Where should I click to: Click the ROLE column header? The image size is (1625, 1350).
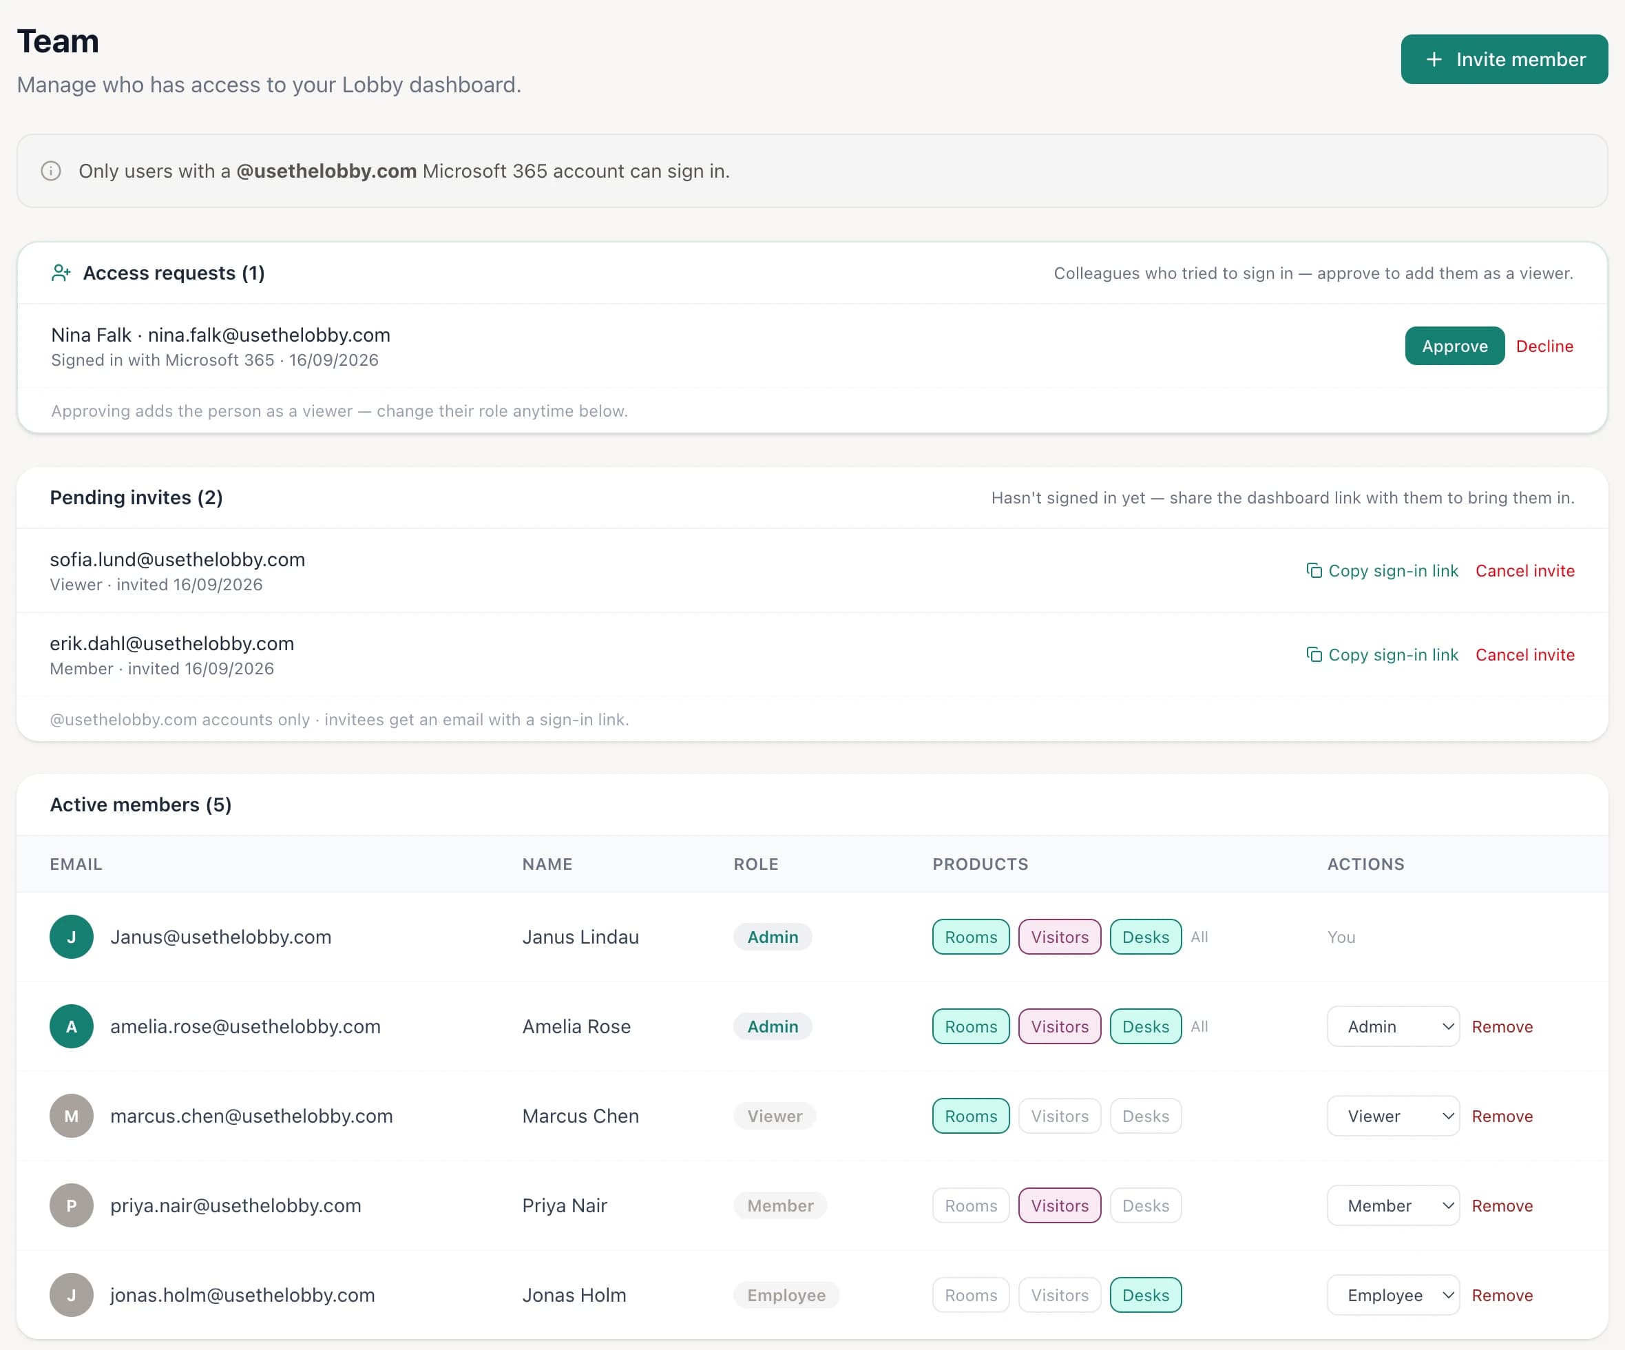755,864
